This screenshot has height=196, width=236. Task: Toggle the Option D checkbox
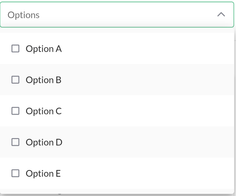point(15,142)
